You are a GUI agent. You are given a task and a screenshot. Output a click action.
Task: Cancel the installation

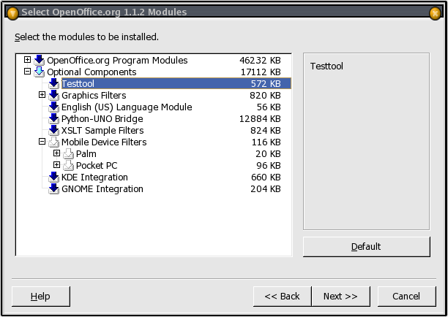click(406, 297)
